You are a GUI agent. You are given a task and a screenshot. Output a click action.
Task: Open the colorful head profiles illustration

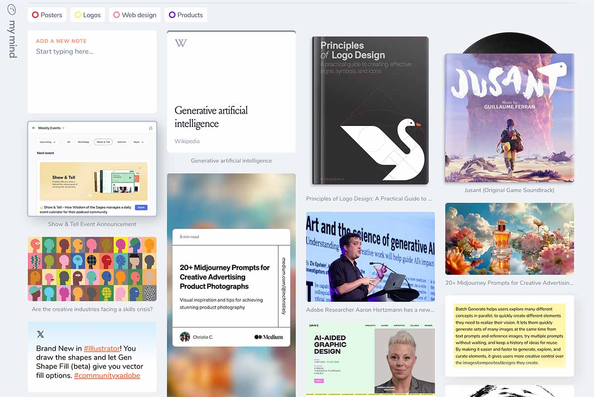(x=92, y=269)
